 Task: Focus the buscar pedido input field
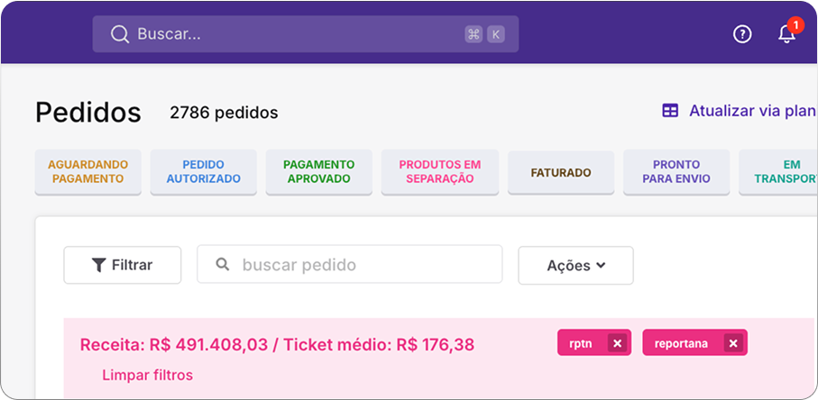point(350,265)
